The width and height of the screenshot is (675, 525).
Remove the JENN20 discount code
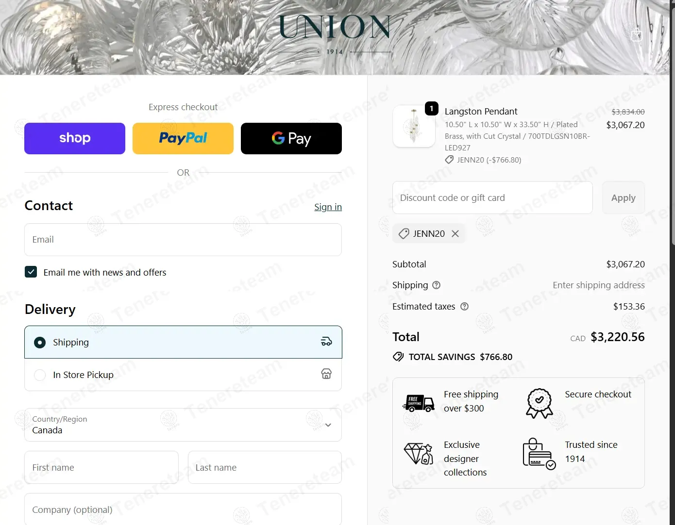[455, 234]
